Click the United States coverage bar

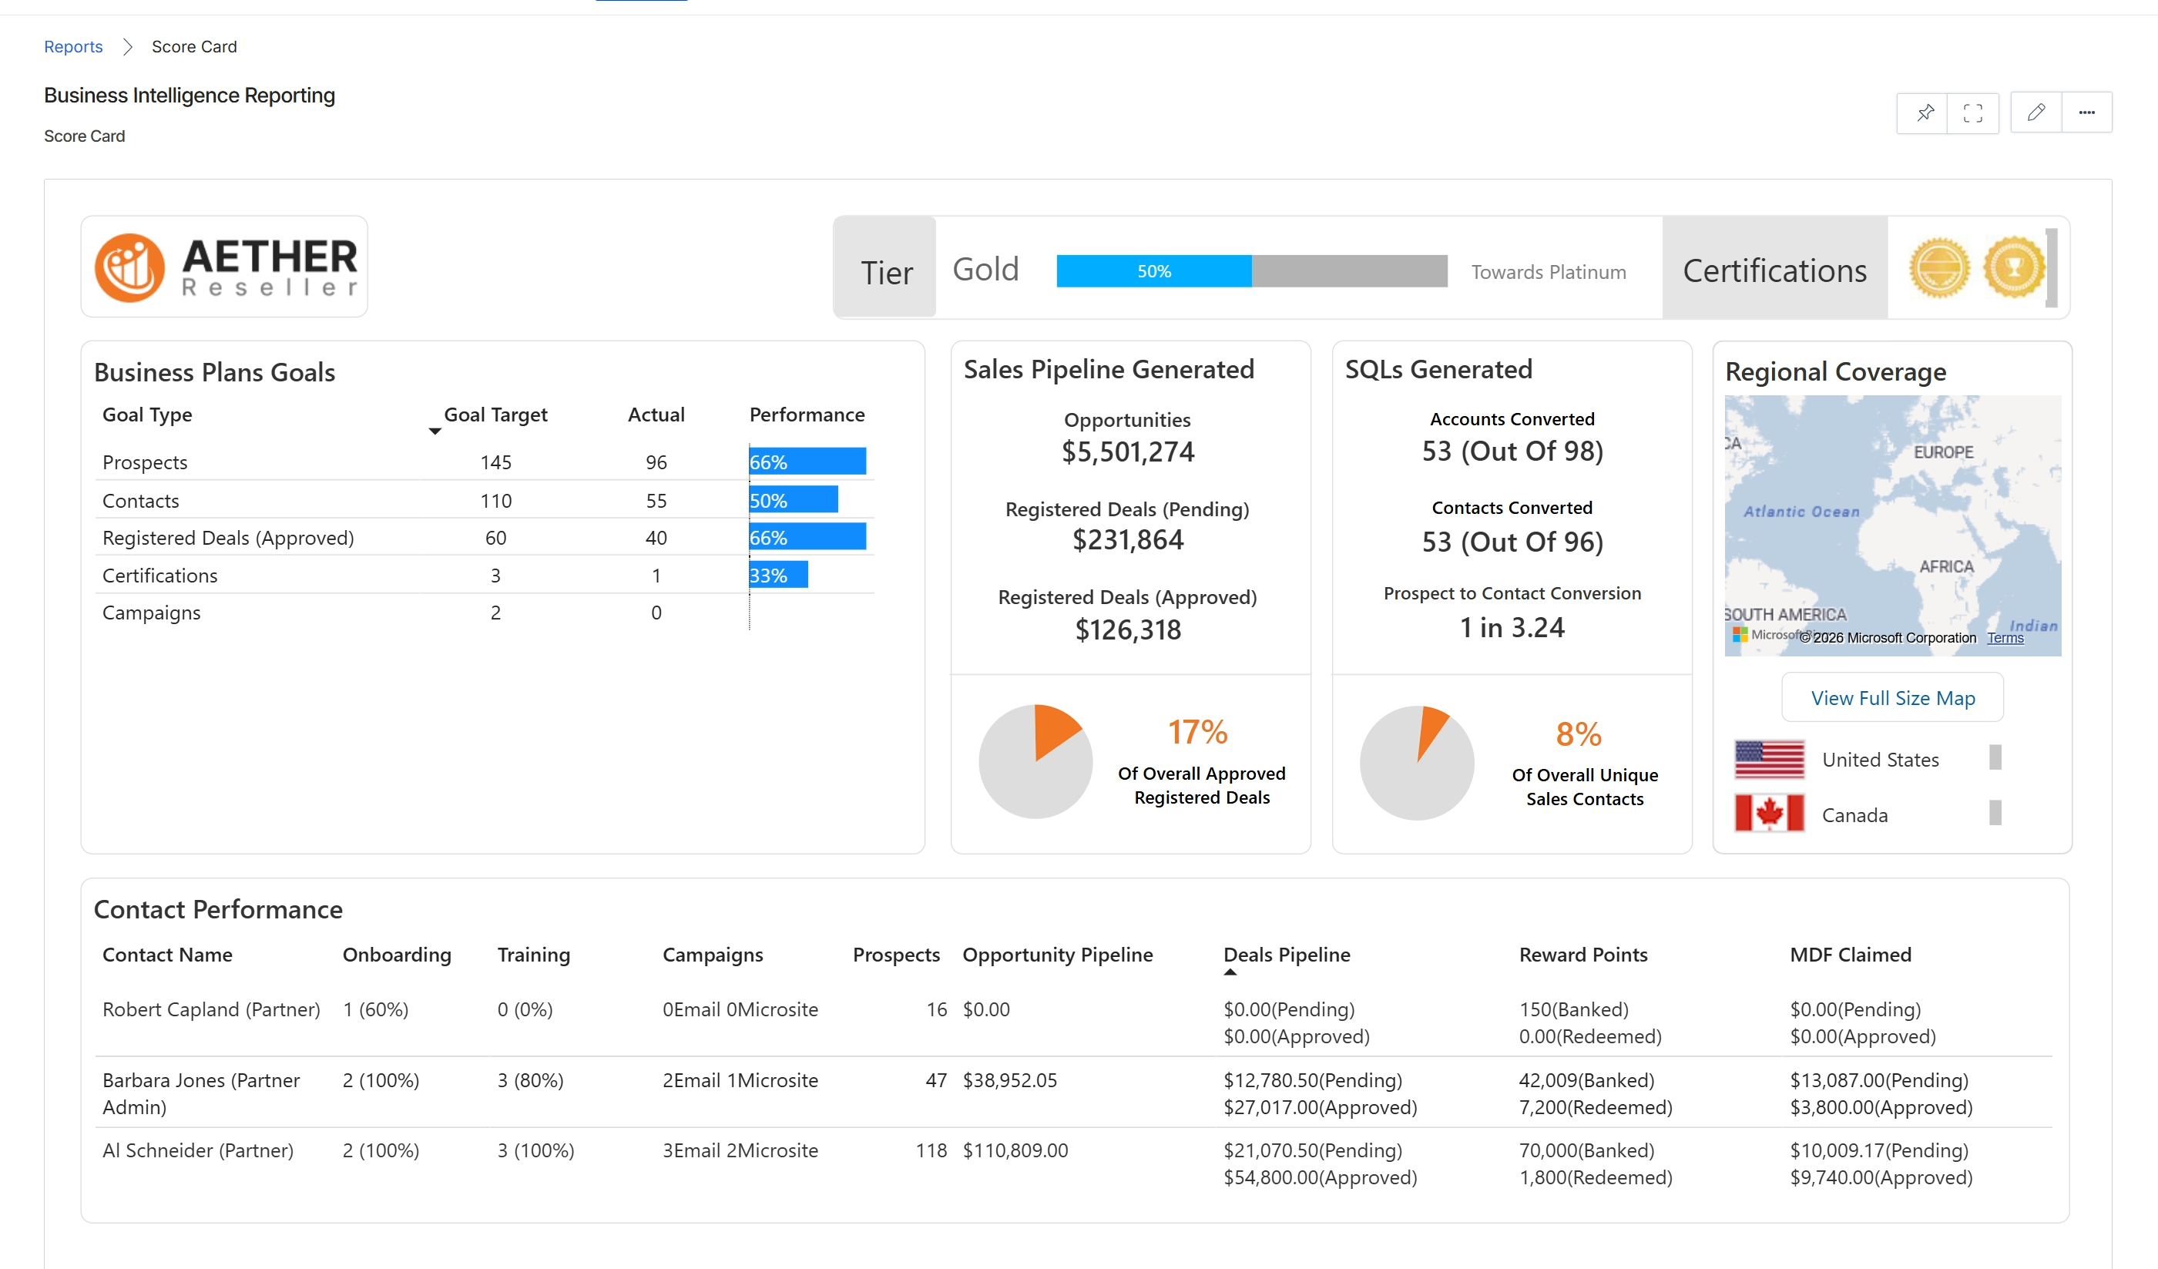(x=1995, y=758)
